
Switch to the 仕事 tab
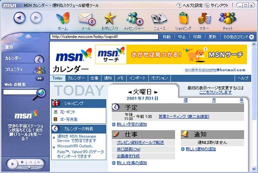pos(95,78)
